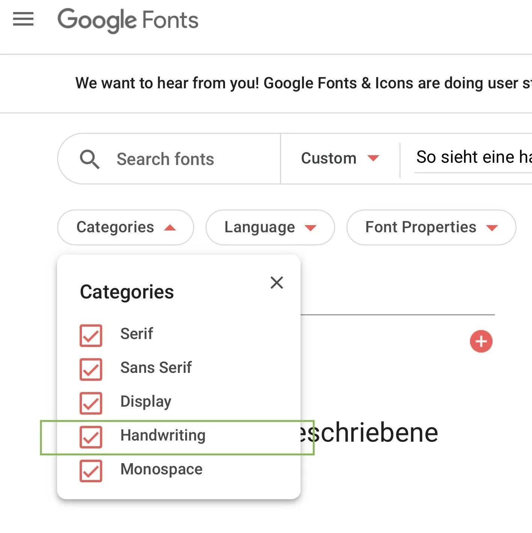Uncheck the Serif checkbox

(91, 335)
